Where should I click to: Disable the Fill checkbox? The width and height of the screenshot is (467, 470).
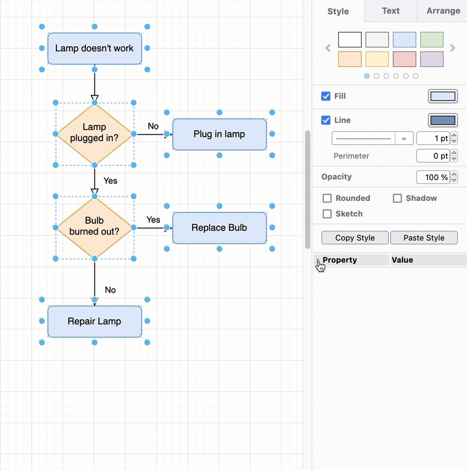pyautogui.click(x=327, y=96)
